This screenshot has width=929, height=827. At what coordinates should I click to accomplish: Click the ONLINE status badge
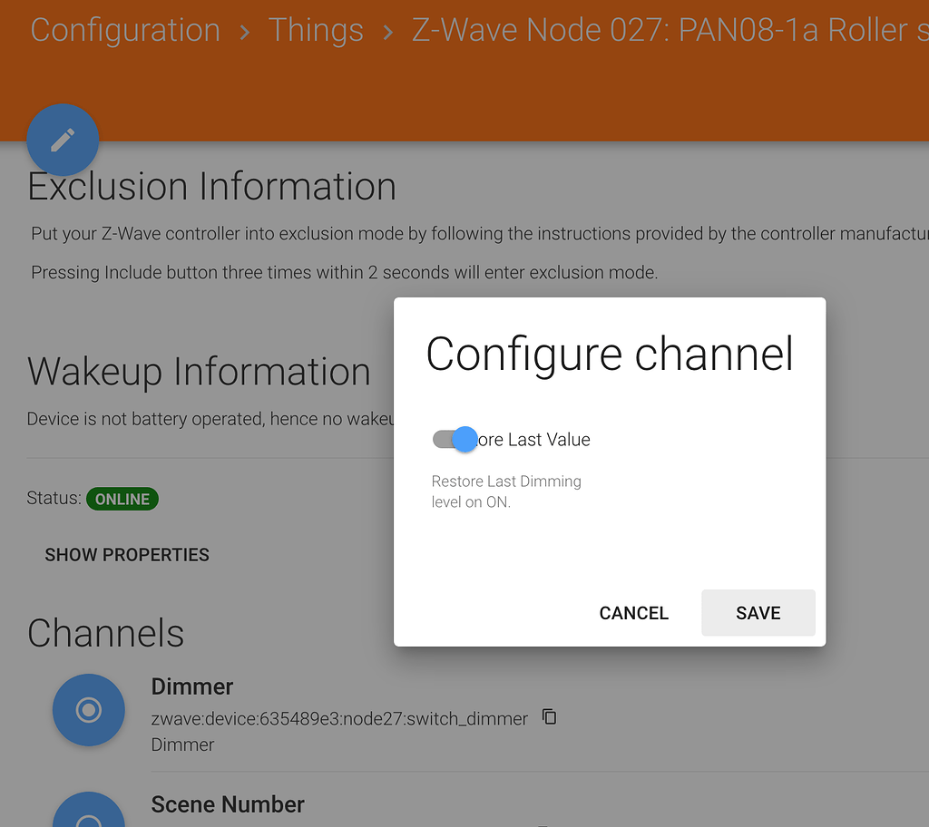pos(122,499)
